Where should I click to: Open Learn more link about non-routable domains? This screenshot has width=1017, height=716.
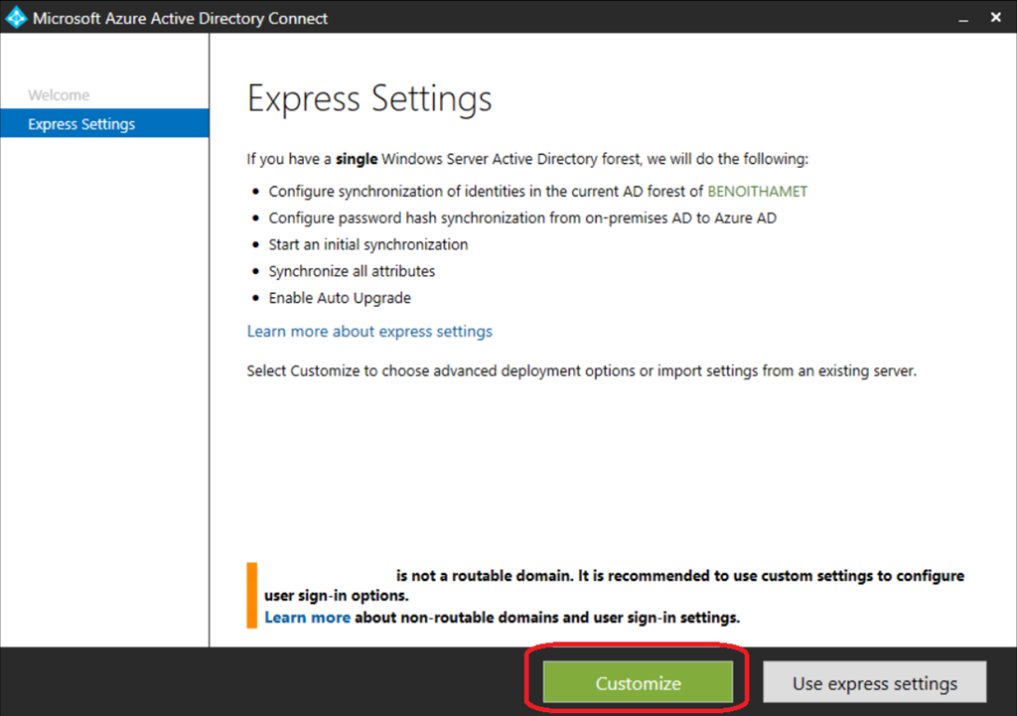(307, 617)
